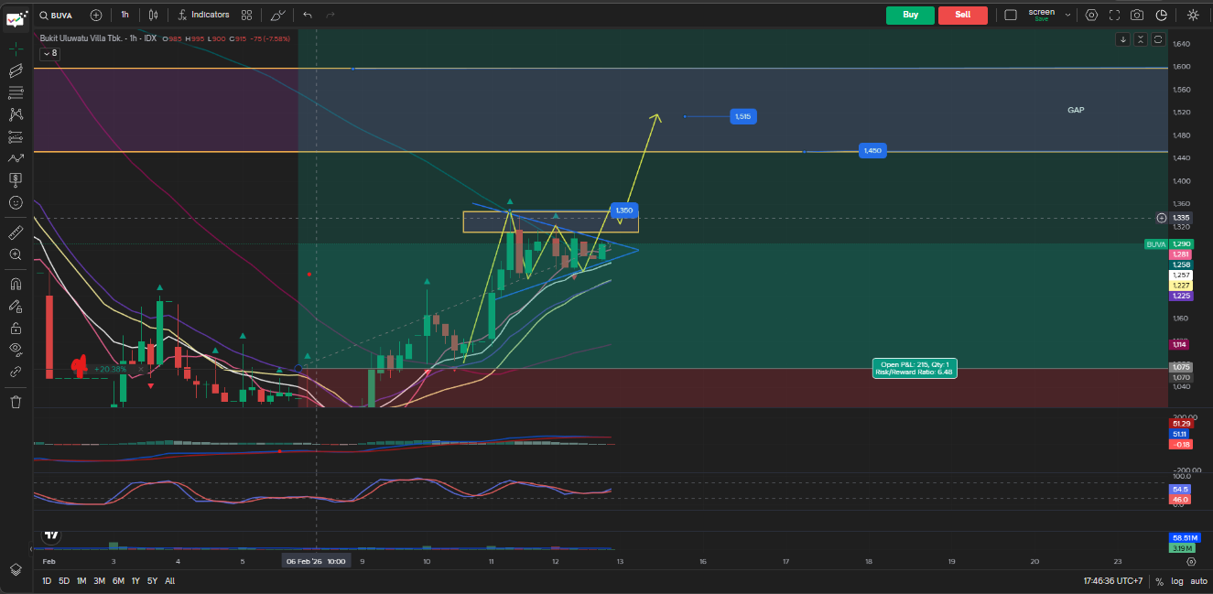Open the chart layouts grid menu

[247, 15]
